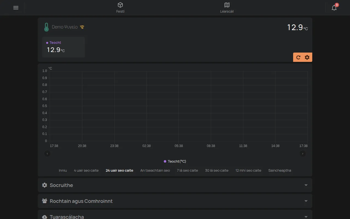Click the yellow wifi signal icon
Image resolution: width=350 pixels, height=219 pixels.
[x=82, y=27]
